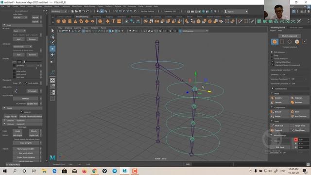This screenshot has width=311, height=175.
Task: Open the Sign In account dropdown
Action: pos(236,12)
